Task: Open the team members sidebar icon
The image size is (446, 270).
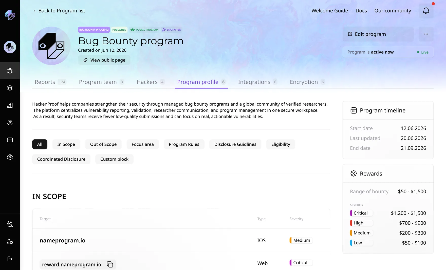Action: (10, 123)
